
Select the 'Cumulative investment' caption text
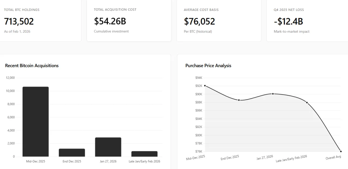[111, 31]
